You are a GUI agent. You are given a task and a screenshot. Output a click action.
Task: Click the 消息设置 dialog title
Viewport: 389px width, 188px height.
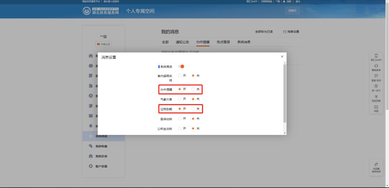(x=109, y=57)
